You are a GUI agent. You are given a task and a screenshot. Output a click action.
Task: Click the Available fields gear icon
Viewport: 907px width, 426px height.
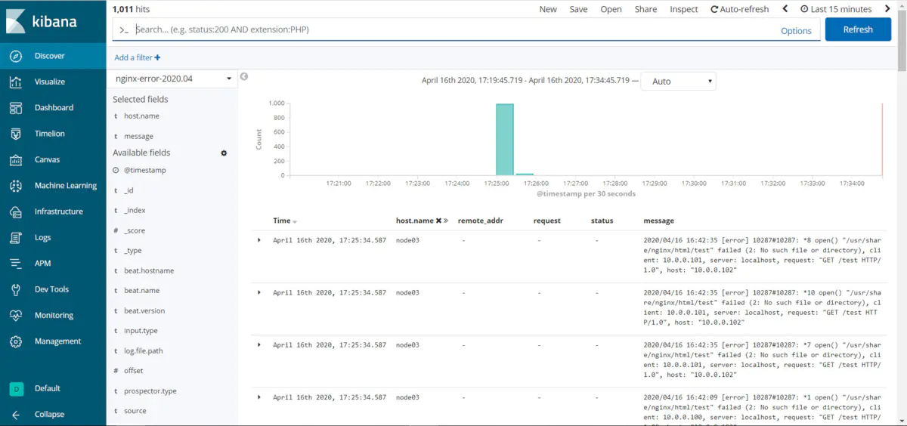coord(224,153)
